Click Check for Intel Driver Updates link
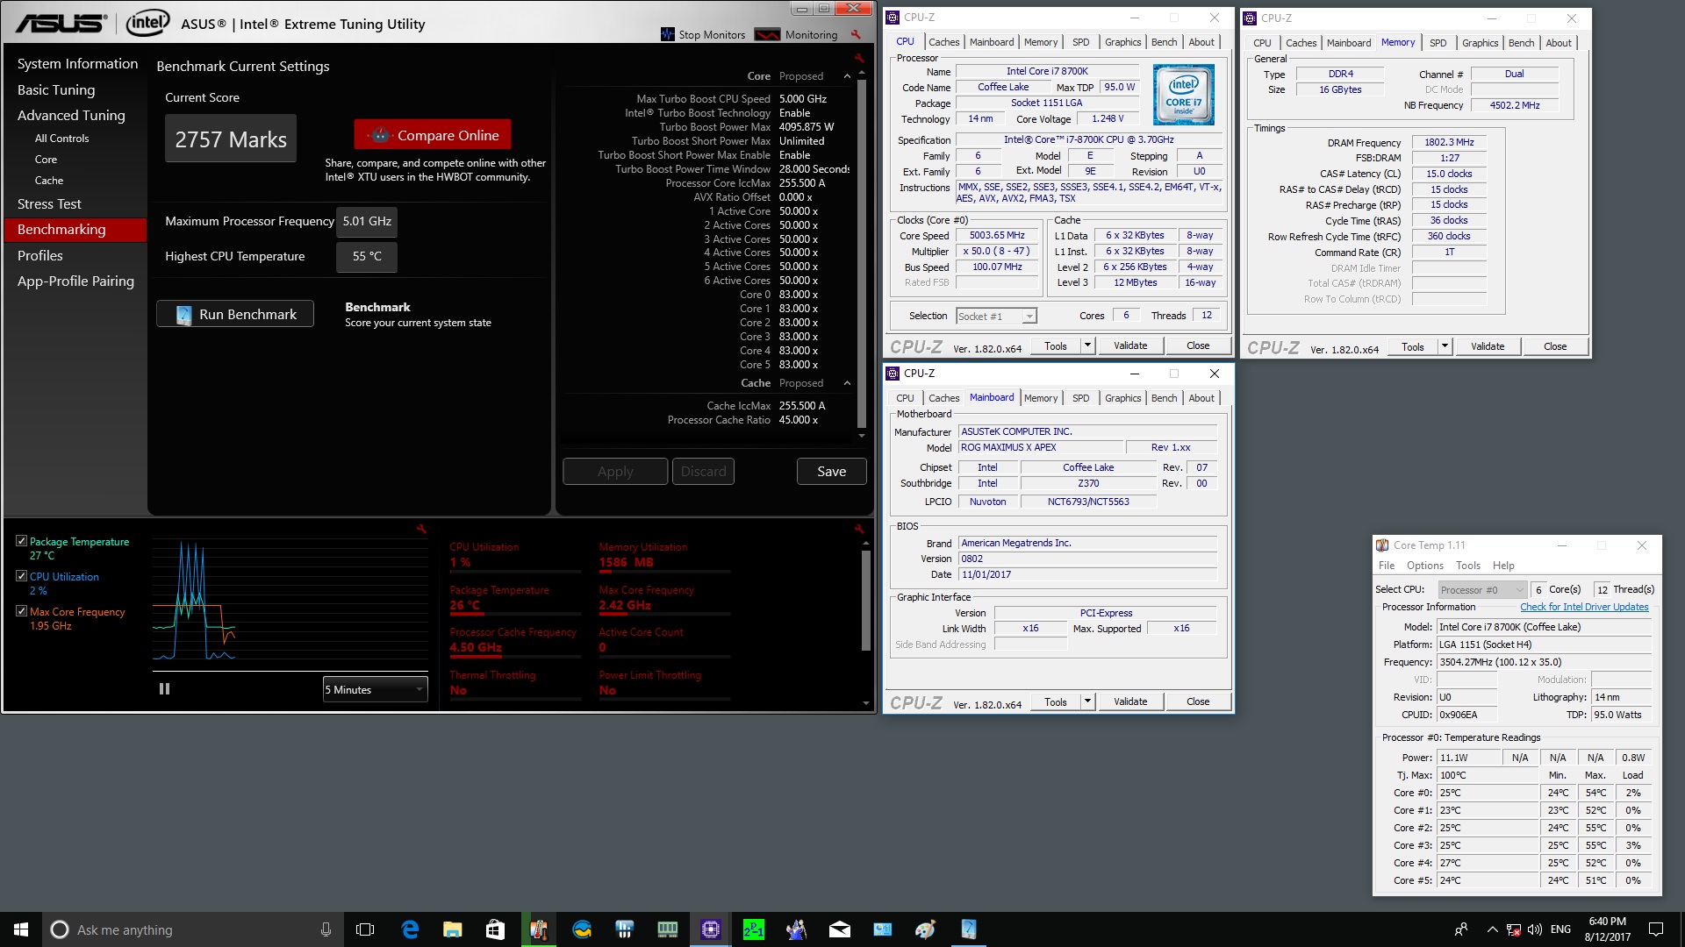The width and height of the screenshot is (1685, 947). (x=1584, y=607)
